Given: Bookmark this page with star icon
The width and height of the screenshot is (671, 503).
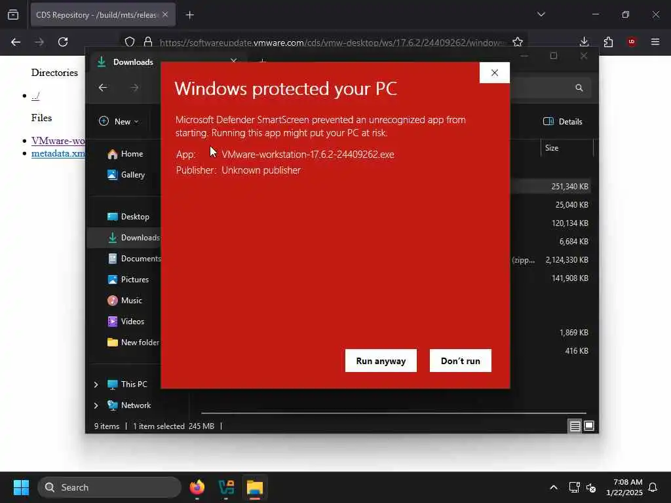Looking at the screenshot, I should point(518,42).
